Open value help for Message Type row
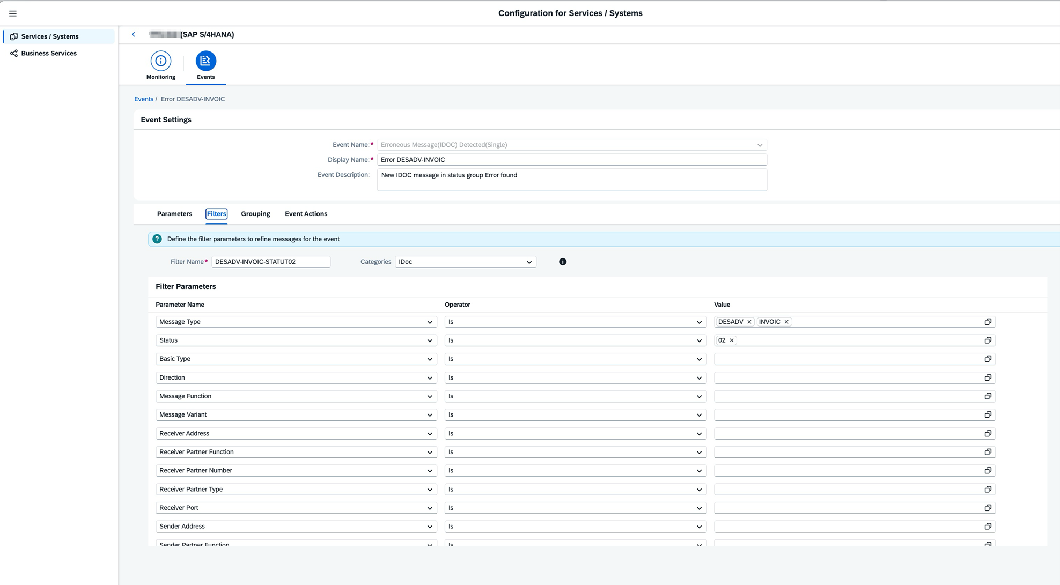The width and height of the screenshot is (1060, 585). pyautogui.click(x=988, y=322)
